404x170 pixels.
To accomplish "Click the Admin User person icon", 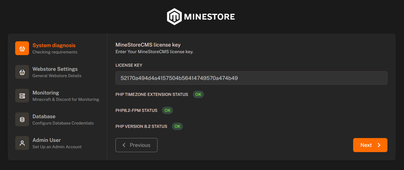I will pos(22,143).
